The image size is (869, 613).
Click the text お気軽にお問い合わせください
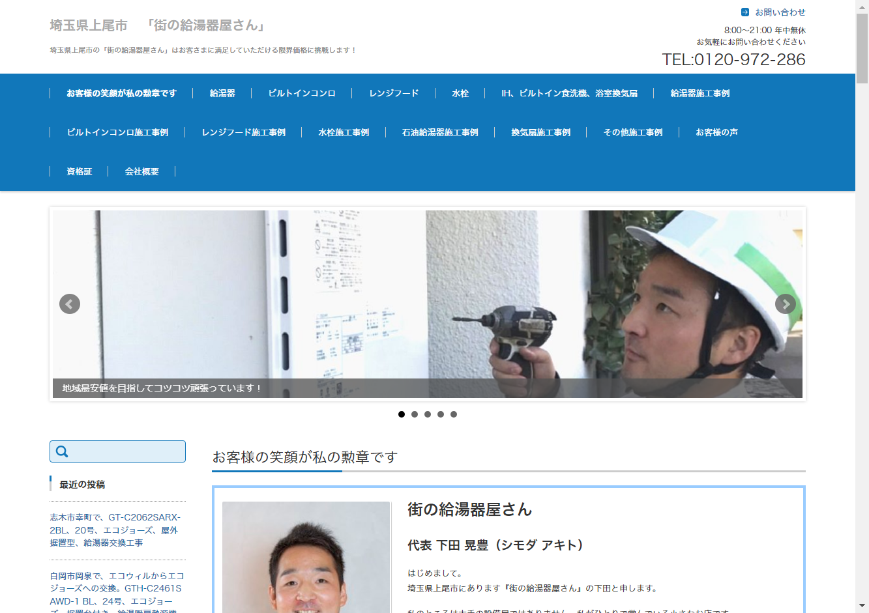(751, 42)
